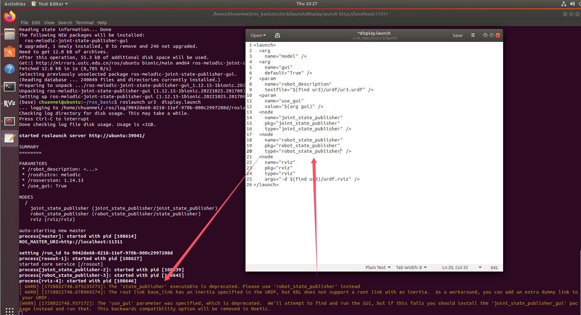This screenshot has width=581, height=315.
Task: Open gedit's hamburger menu
Action: [473, 35]
